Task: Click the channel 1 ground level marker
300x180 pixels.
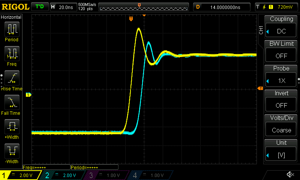Action: pos(28,94)
